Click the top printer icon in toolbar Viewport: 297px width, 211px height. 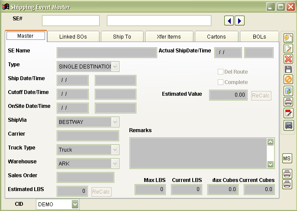click(288, 102)
